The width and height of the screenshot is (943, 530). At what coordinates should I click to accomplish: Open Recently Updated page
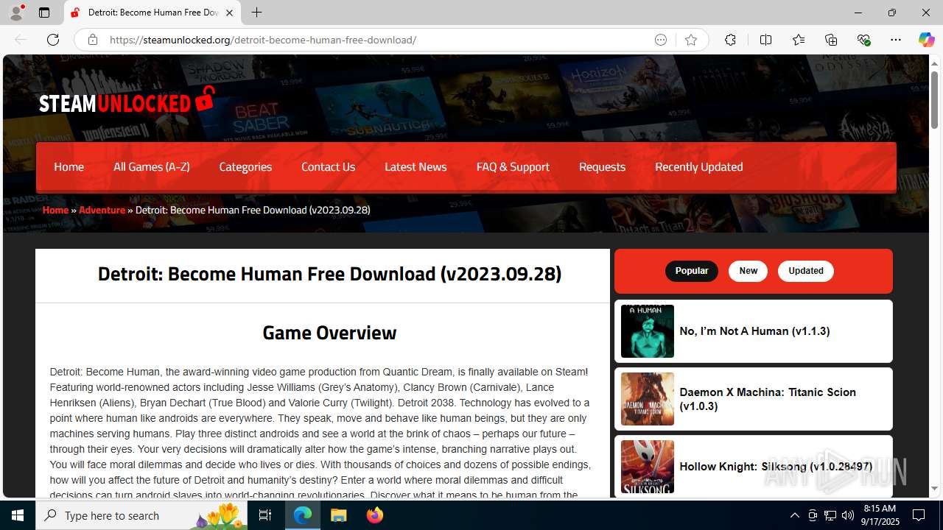tap(698, 167)
